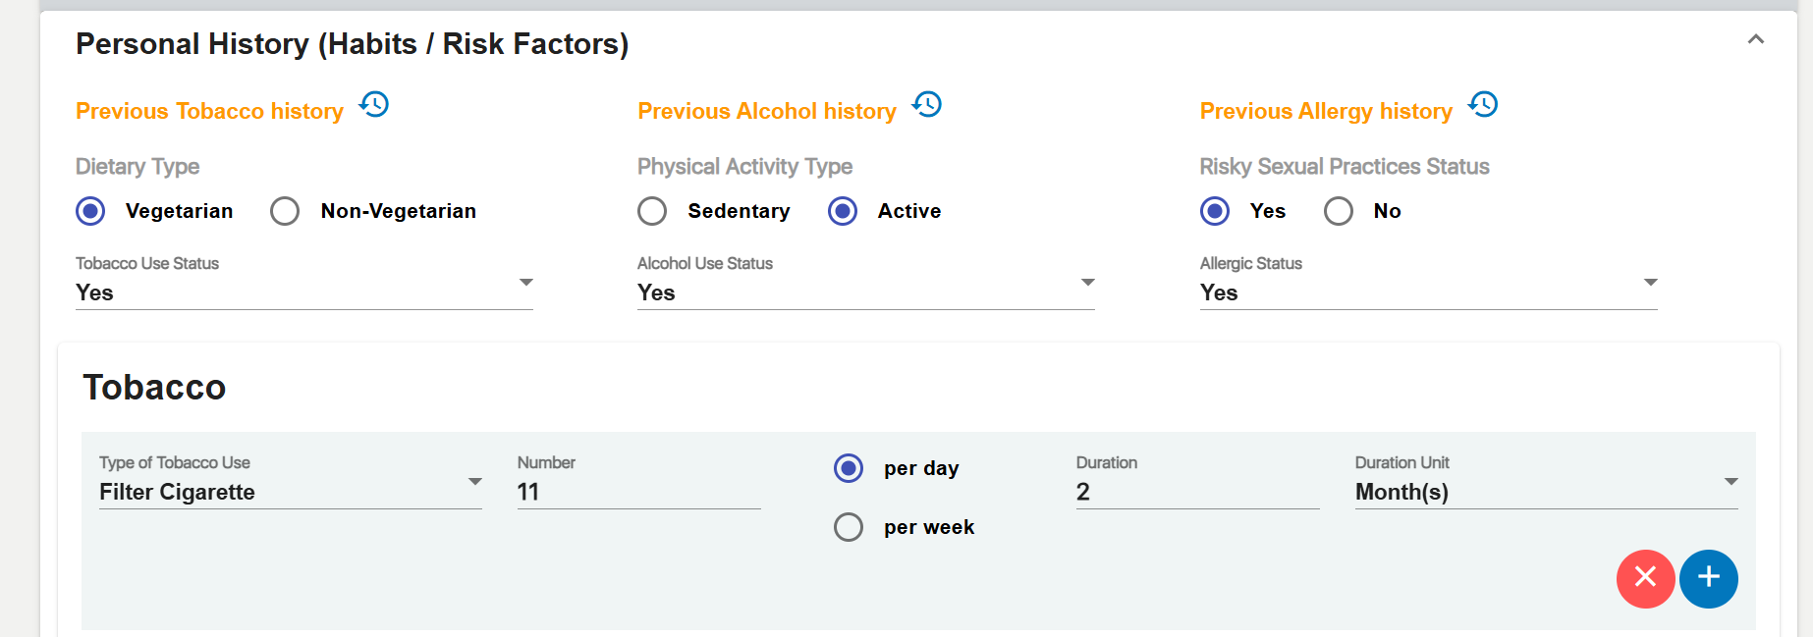Choose Sedentary physical activity type
This screenshot has width=1813, height=637.
pos(652,211)
